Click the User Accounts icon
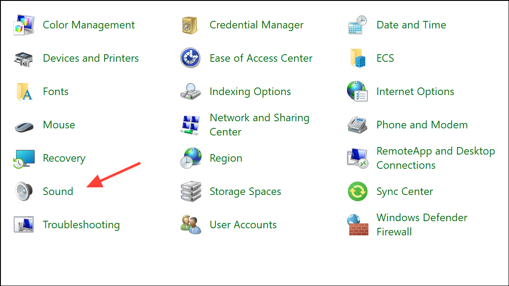This screenshot has height=286, width=509. [191, 225]
